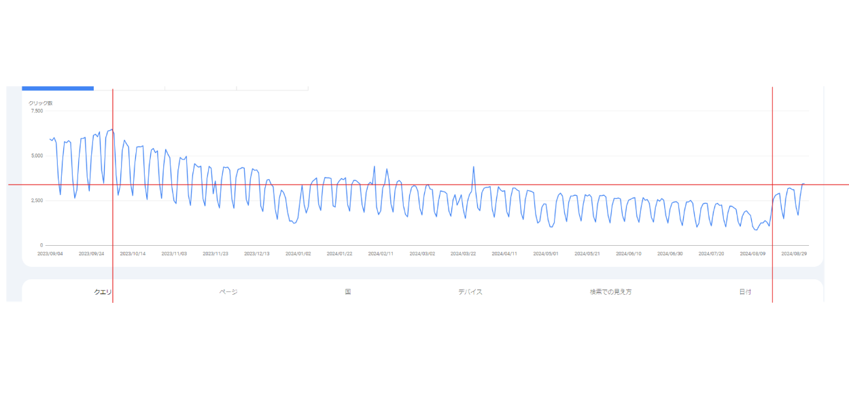The width and height of the screenshot is (849, 398).
Task: Click the 2024/01/22 date label
Action: tap(339, 253)
